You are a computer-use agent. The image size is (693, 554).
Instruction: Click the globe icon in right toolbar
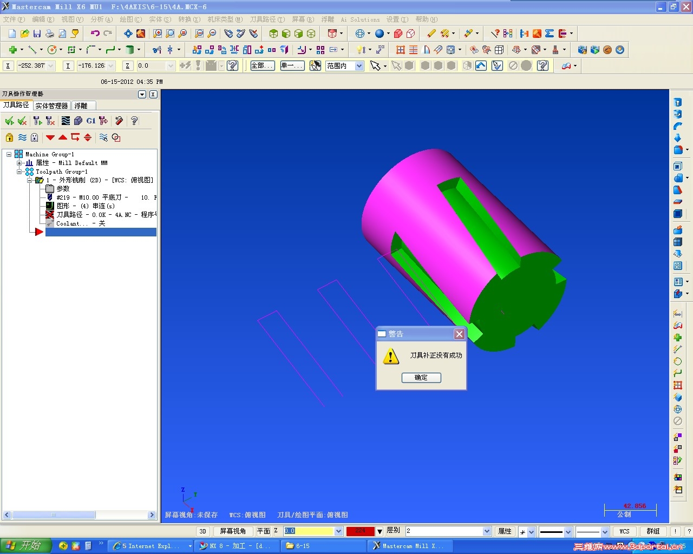coord(678,410)
